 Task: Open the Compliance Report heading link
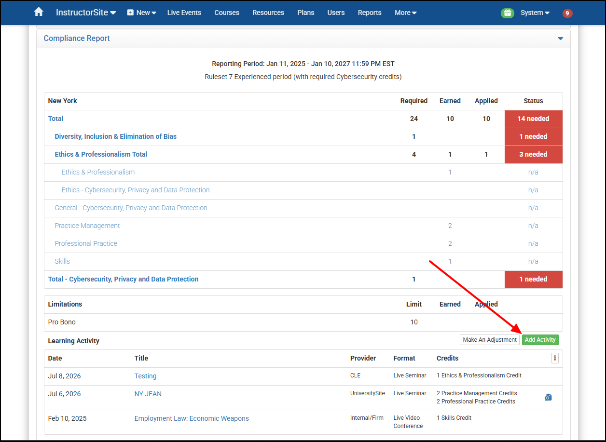tap(77, 38)
